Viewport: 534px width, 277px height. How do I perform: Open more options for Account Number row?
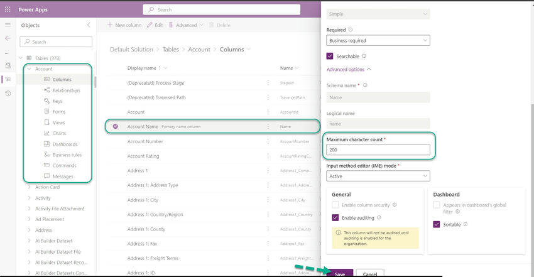pyautogui.click(x=268, y=141)
